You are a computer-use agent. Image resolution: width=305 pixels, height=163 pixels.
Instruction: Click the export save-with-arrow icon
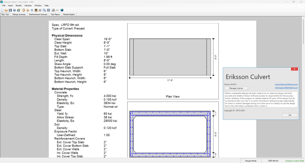19,10
